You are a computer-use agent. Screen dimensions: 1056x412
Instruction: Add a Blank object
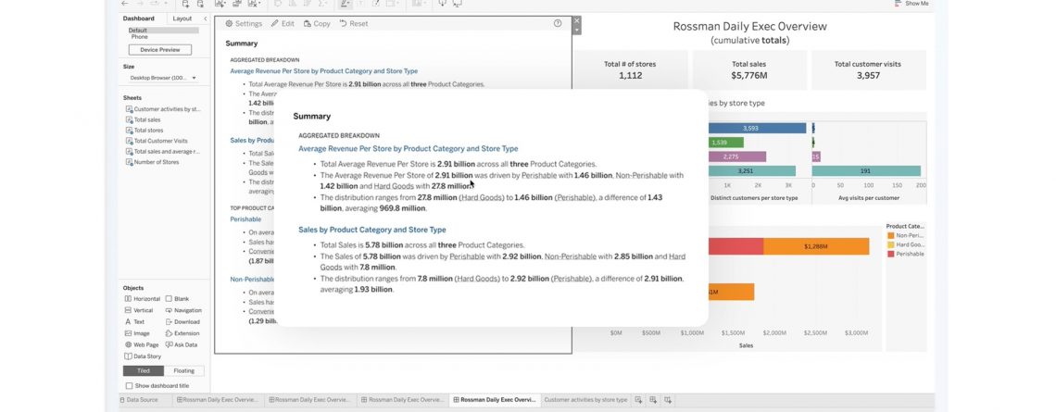(177, 299)
